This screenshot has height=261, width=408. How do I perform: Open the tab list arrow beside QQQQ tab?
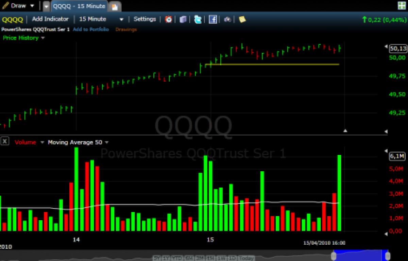46,6
